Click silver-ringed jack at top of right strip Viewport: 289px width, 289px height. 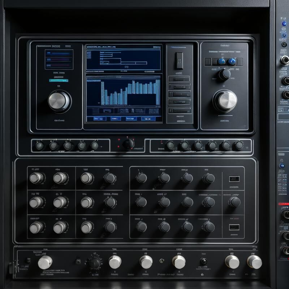tap(285, 60)
